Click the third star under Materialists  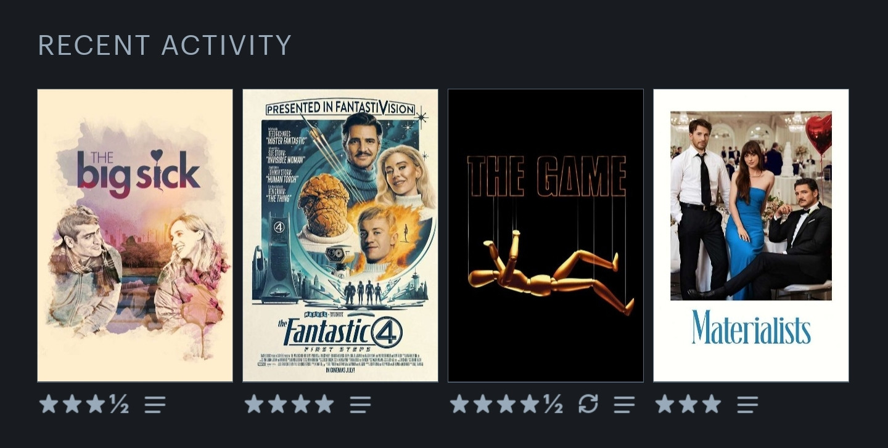tap(711, 404)
